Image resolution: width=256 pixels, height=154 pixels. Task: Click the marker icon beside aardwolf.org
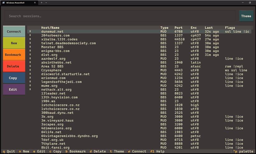tap(30, 59)
